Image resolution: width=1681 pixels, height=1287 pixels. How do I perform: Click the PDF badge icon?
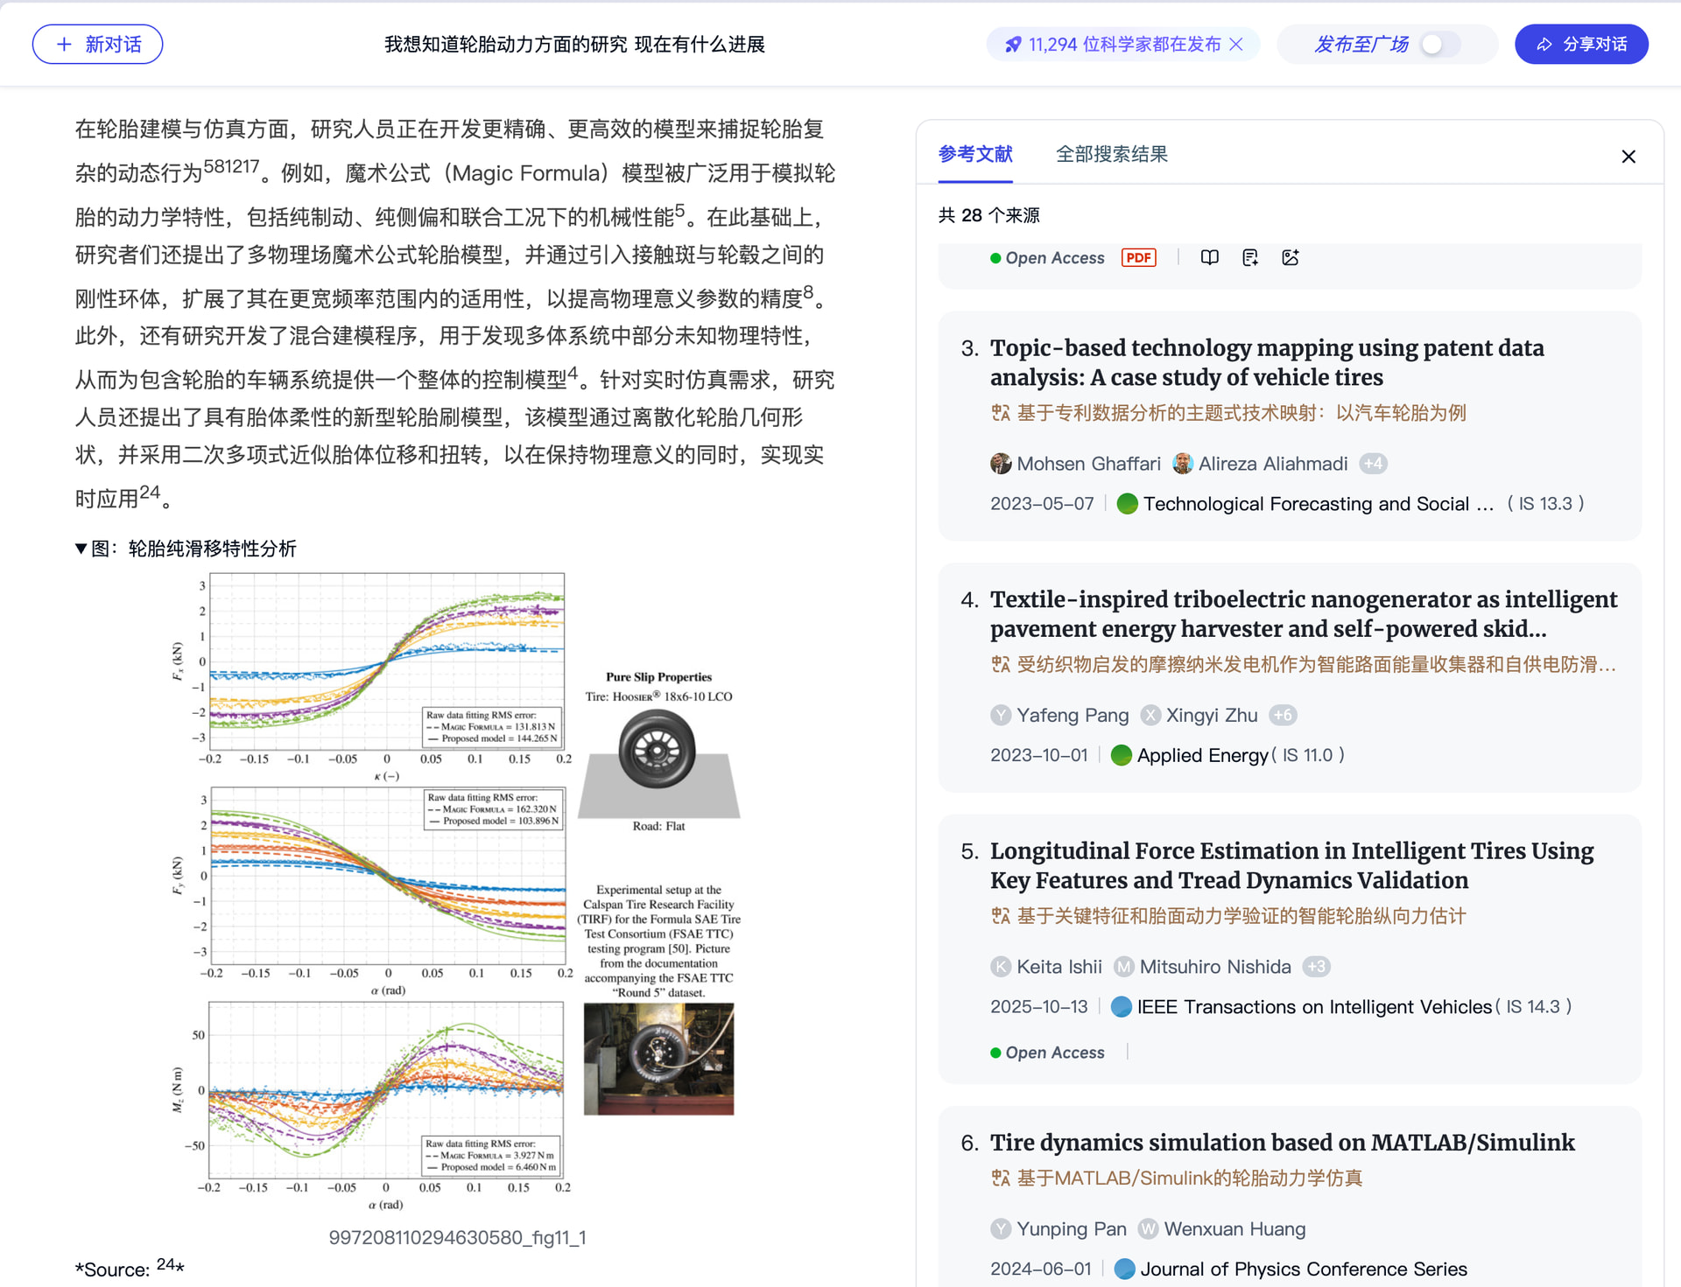(1138, 257)
